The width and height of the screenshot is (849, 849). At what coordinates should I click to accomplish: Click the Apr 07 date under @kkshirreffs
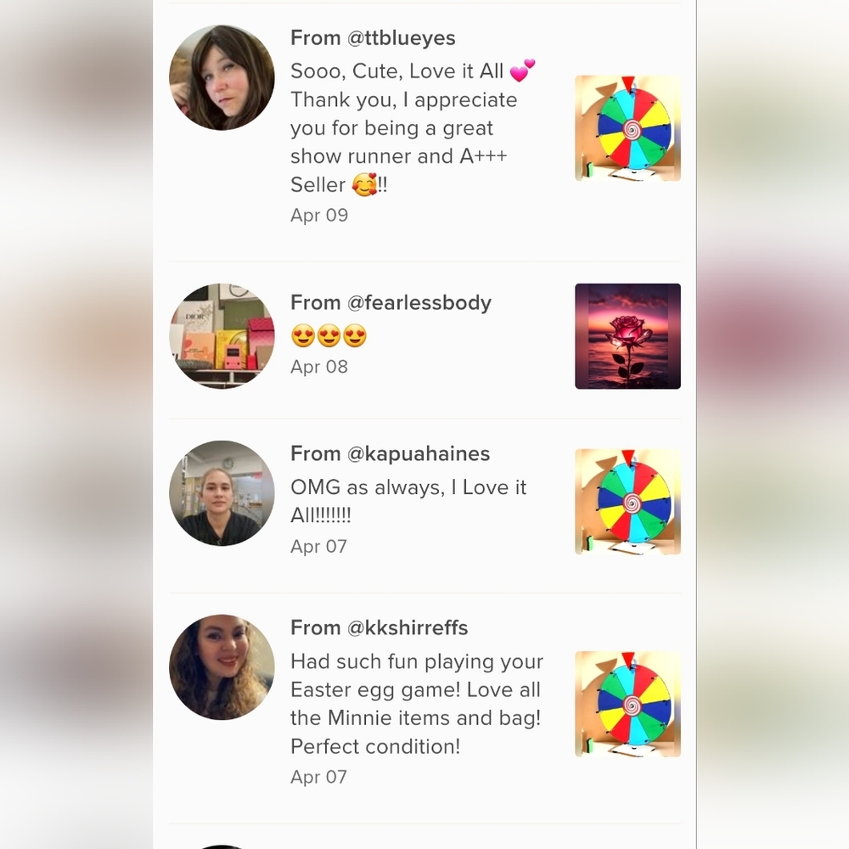(x=318, y=777)
